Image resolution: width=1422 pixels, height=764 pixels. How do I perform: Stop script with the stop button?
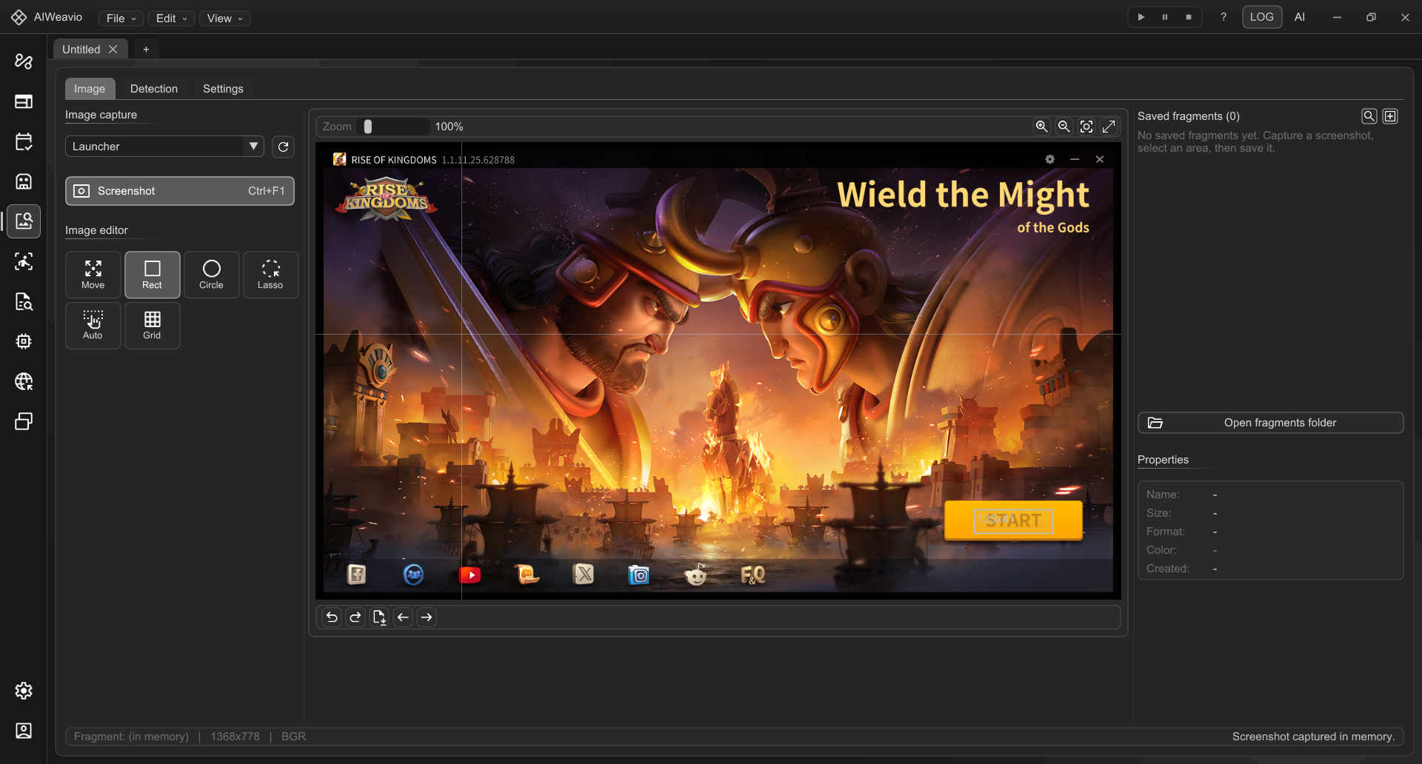coord(1189,17)
